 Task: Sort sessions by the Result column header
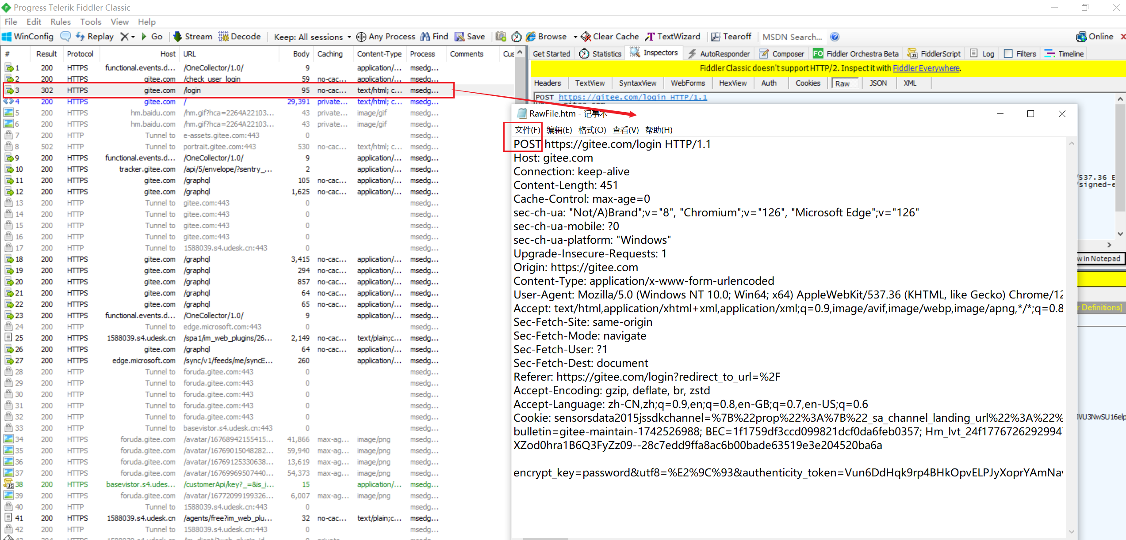click(46, 54)
